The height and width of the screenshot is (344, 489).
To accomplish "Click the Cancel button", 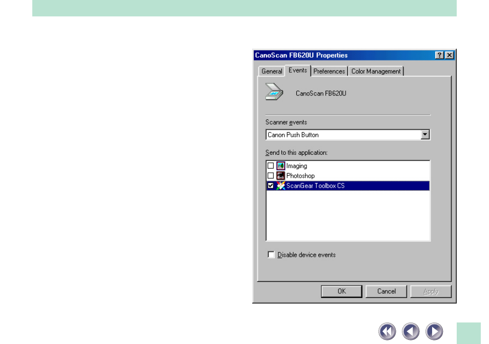I will 386,291.
